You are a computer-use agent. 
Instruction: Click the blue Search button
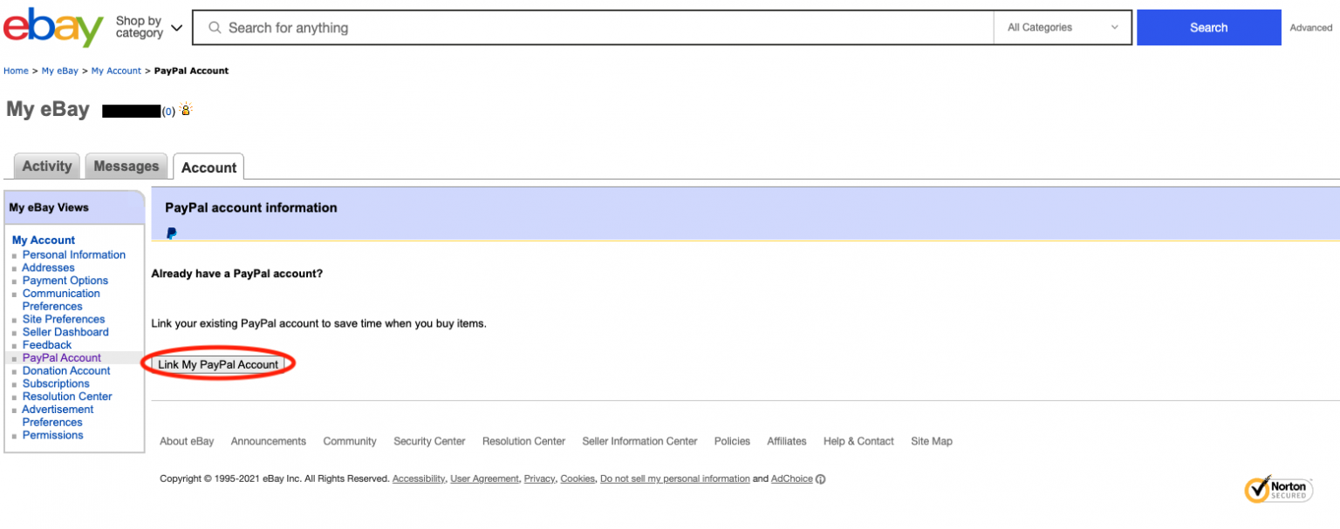[x=1208, y=28]
